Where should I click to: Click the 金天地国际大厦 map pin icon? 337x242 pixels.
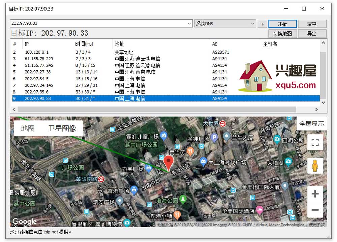(x=285, y=186)
